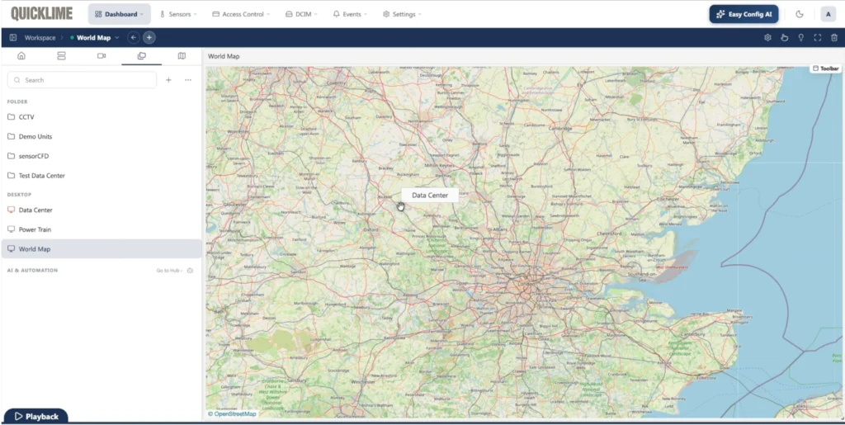Screen dimensions: 845x425
Task: Click the Data Center marker on the map
Action: tap(429, 196)
